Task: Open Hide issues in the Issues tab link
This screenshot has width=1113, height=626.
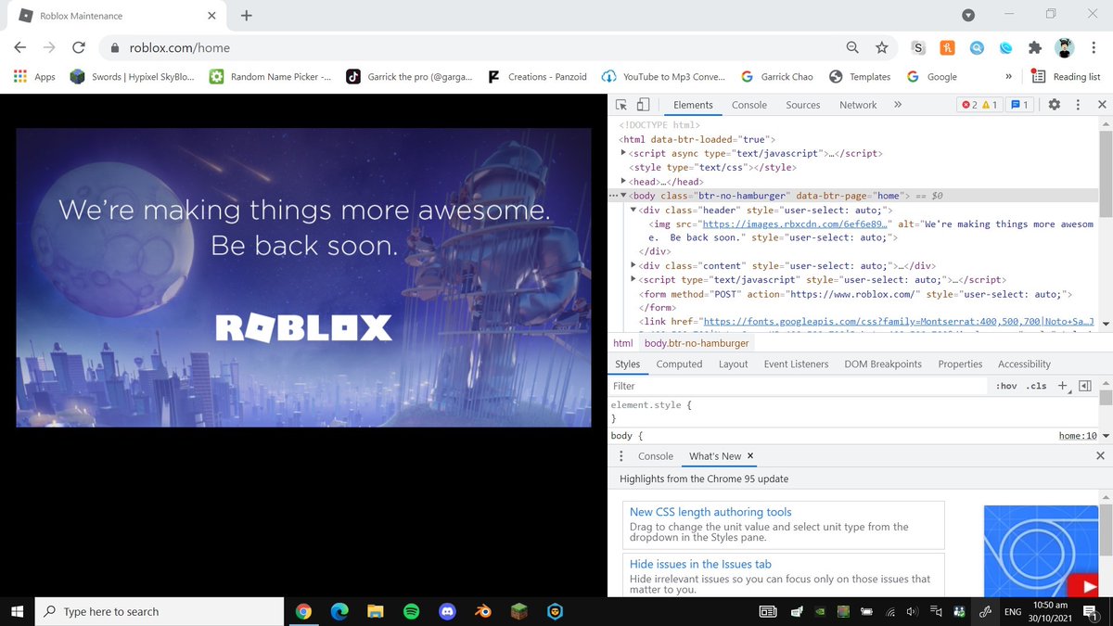Action: point(700,564)
